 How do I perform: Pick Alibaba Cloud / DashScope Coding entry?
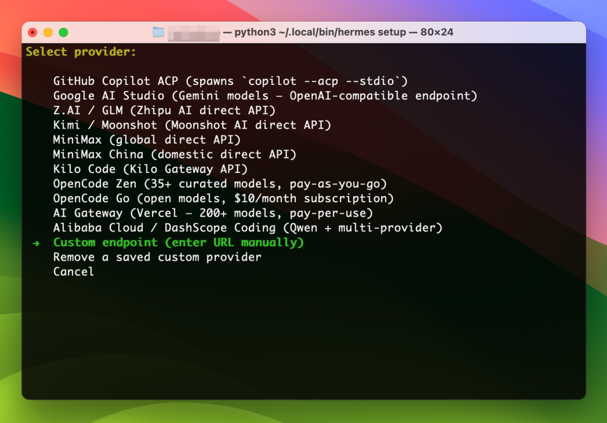[248, 228]
